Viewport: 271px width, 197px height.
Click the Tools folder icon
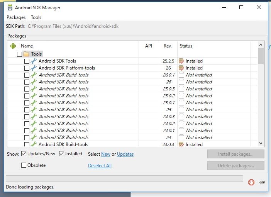point(26,54)
